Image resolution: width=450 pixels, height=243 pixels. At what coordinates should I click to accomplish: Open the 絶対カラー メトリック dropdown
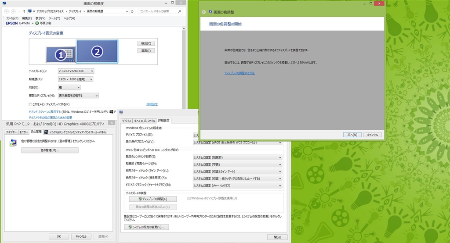pos(237,179)
